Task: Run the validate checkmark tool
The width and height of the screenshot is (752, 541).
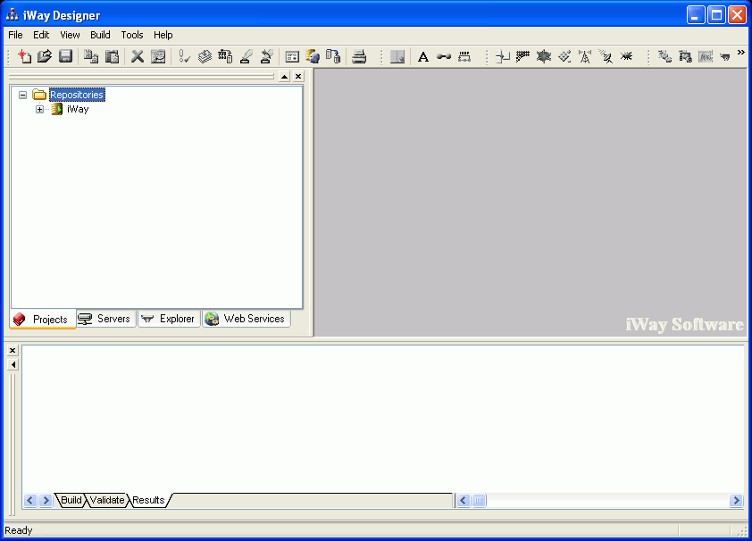Action: pos(184,56)
